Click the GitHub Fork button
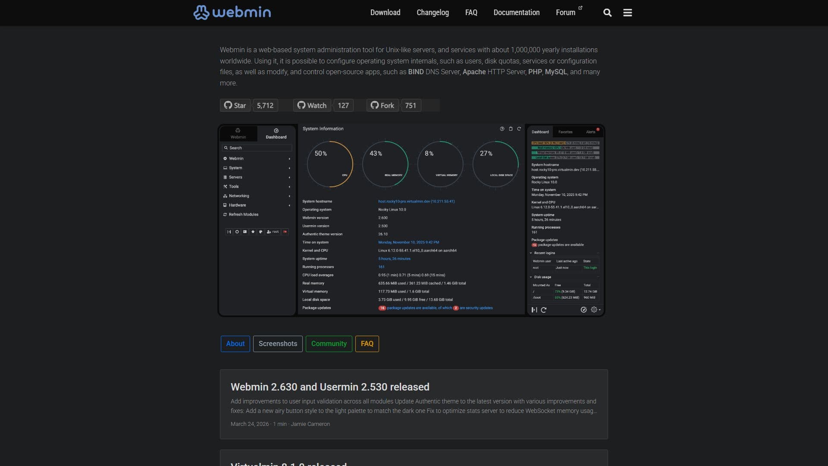 383,105
